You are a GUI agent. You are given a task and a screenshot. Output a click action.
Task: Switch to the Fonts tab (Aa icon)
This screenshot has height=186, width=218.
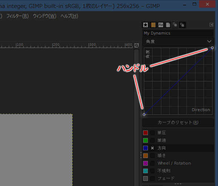pos(161,25)
